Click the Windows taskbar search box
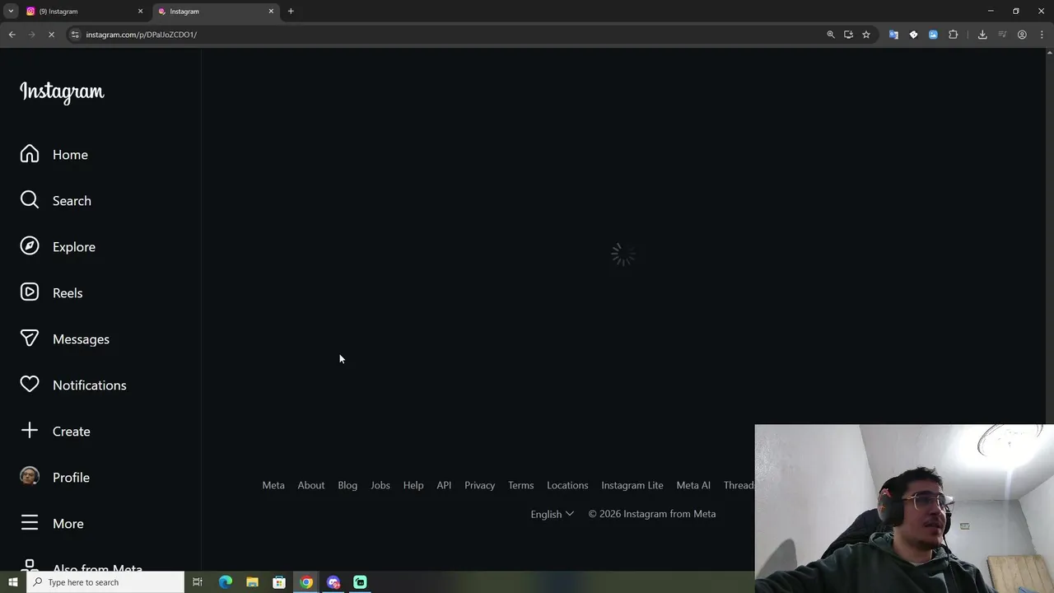 105,582
